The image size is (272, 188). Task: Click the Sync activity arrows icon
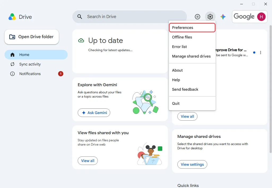point(12,64)
